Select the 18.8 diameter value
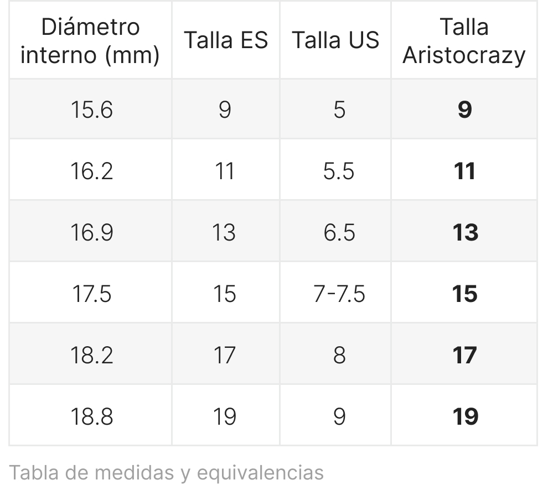 (x=91, y=416)
